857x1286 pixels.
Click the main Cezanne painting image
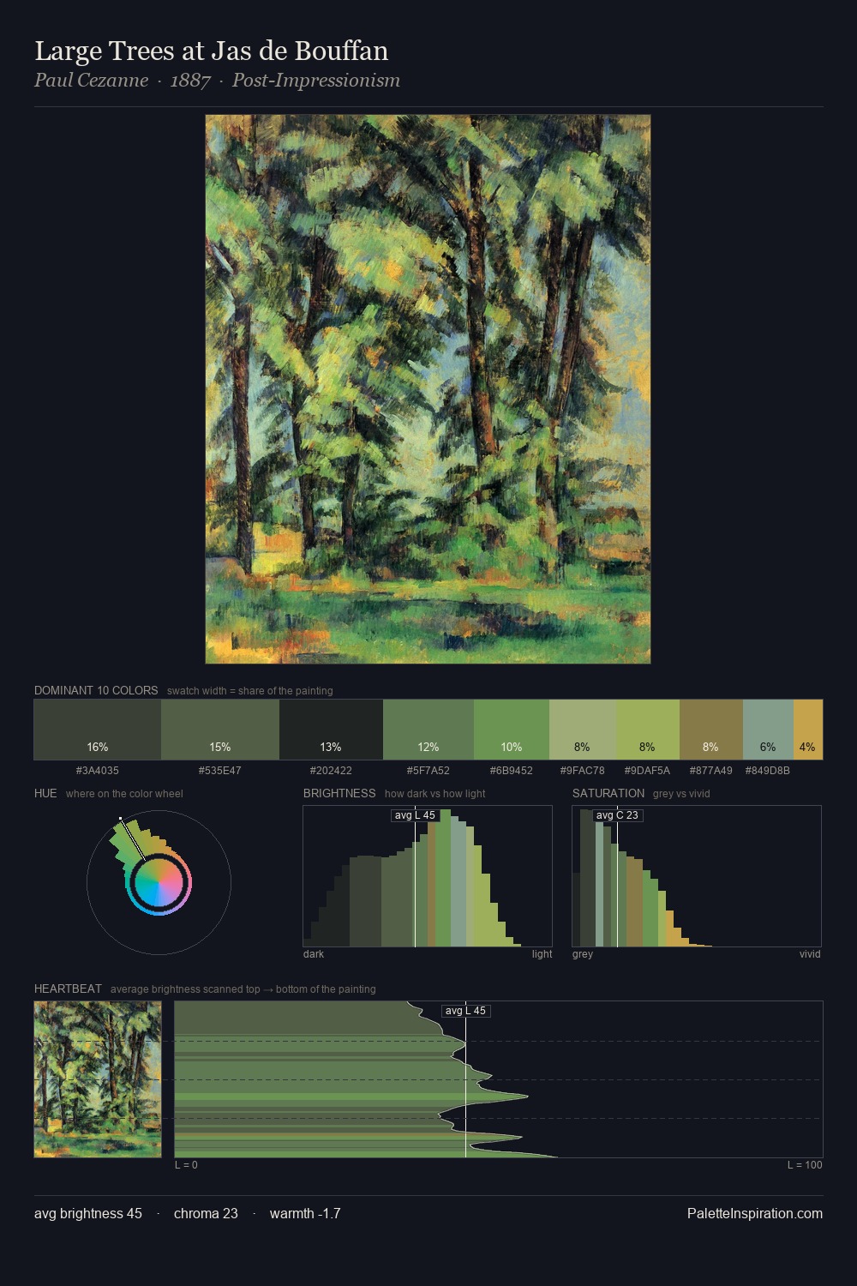click(428, 389)
